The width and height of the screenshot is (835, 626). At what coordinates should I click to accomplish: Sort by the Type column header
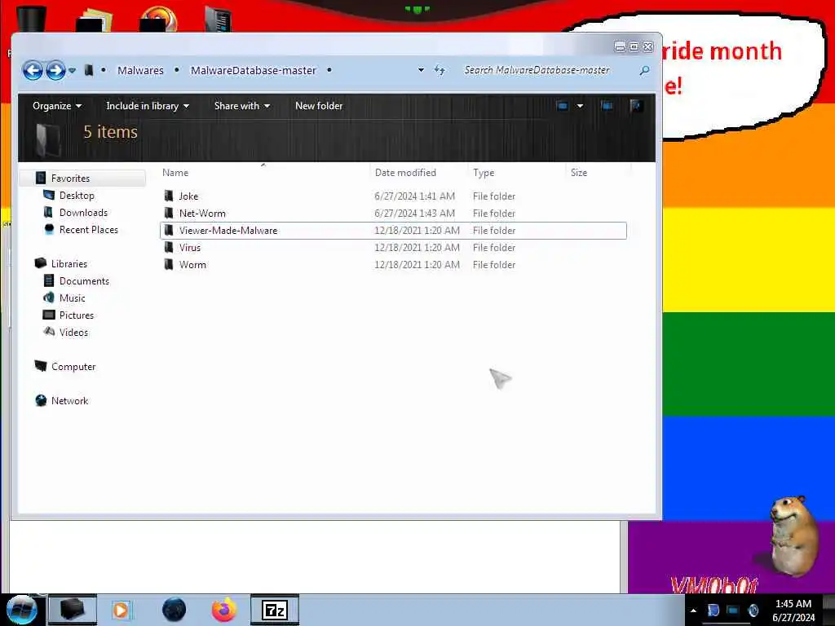484,173
